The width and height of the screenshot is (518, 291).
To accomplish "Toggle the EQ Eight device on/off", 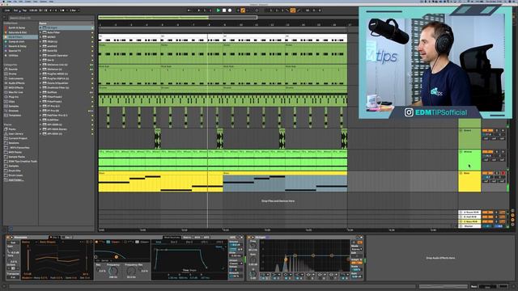I will pos(249,237).
